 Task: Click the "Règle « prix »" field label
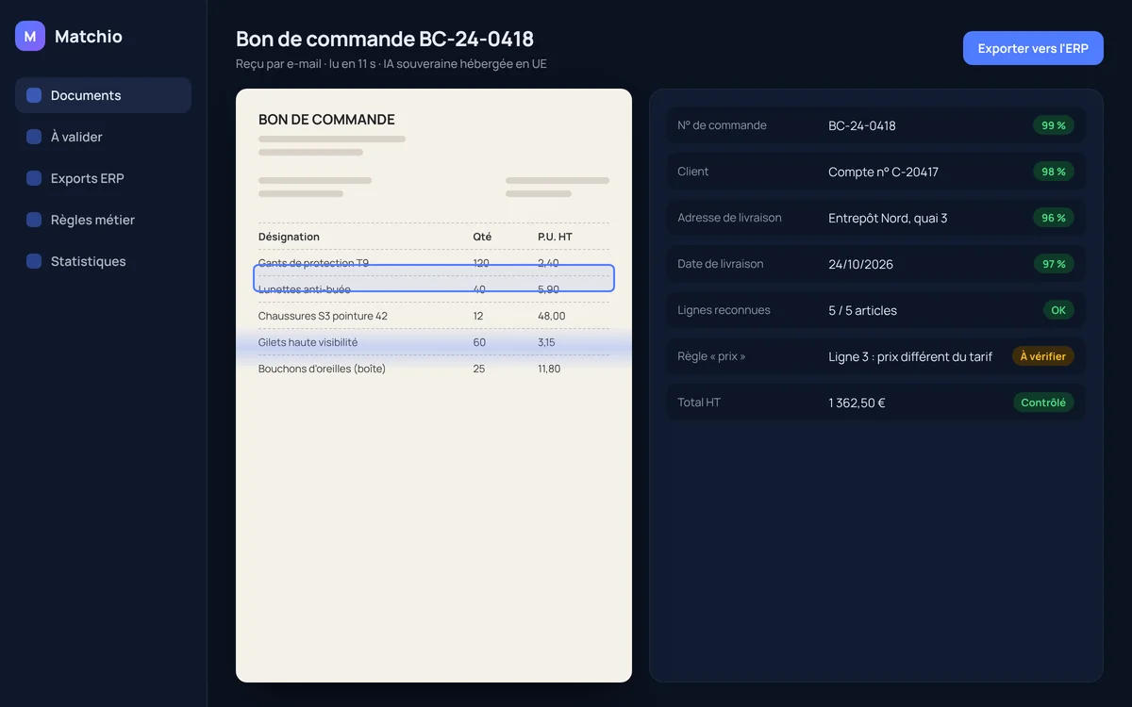(x=711, y=356)
